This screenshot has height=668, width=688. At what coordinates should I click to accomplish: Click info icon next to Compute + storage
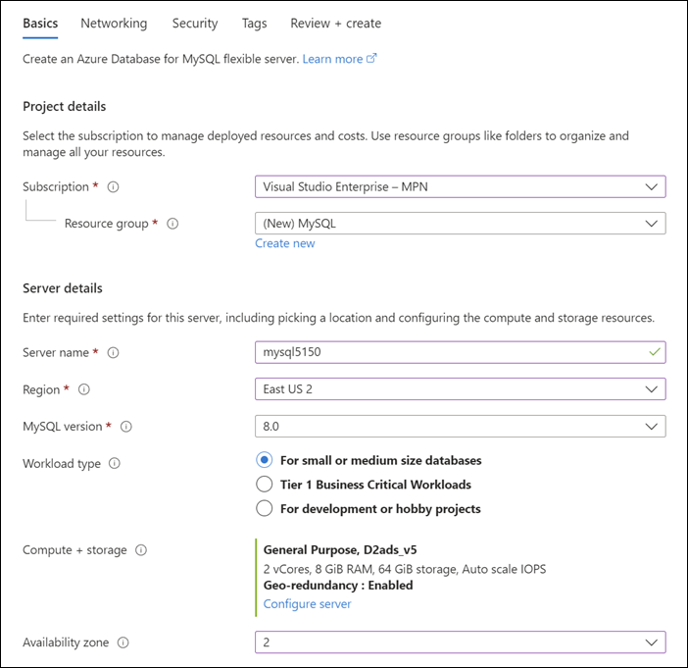141,550
